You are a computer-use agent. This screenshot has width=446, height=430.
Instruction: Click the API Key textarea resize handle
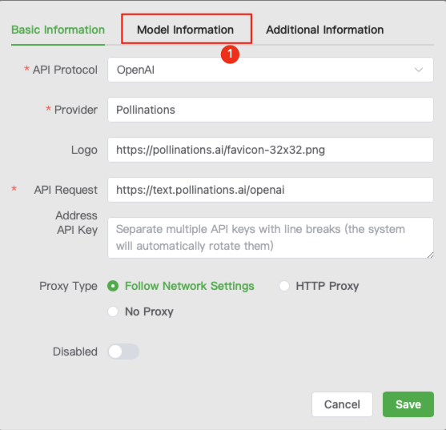(430, 255)
